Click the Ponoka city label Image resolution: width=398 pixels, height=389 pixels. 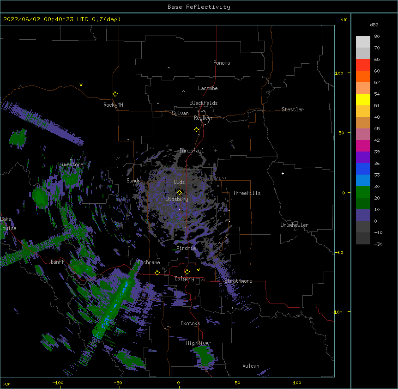(222, 63)
